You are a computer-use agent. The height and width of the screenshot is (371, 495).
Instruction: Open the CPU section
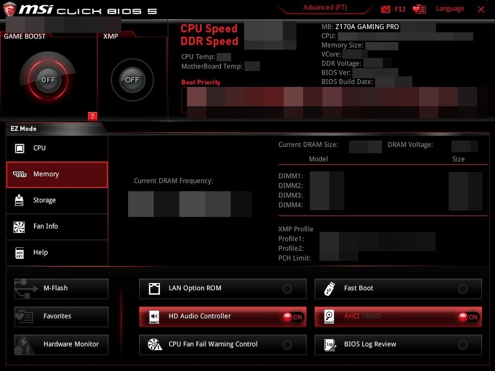tap(57, 148)
